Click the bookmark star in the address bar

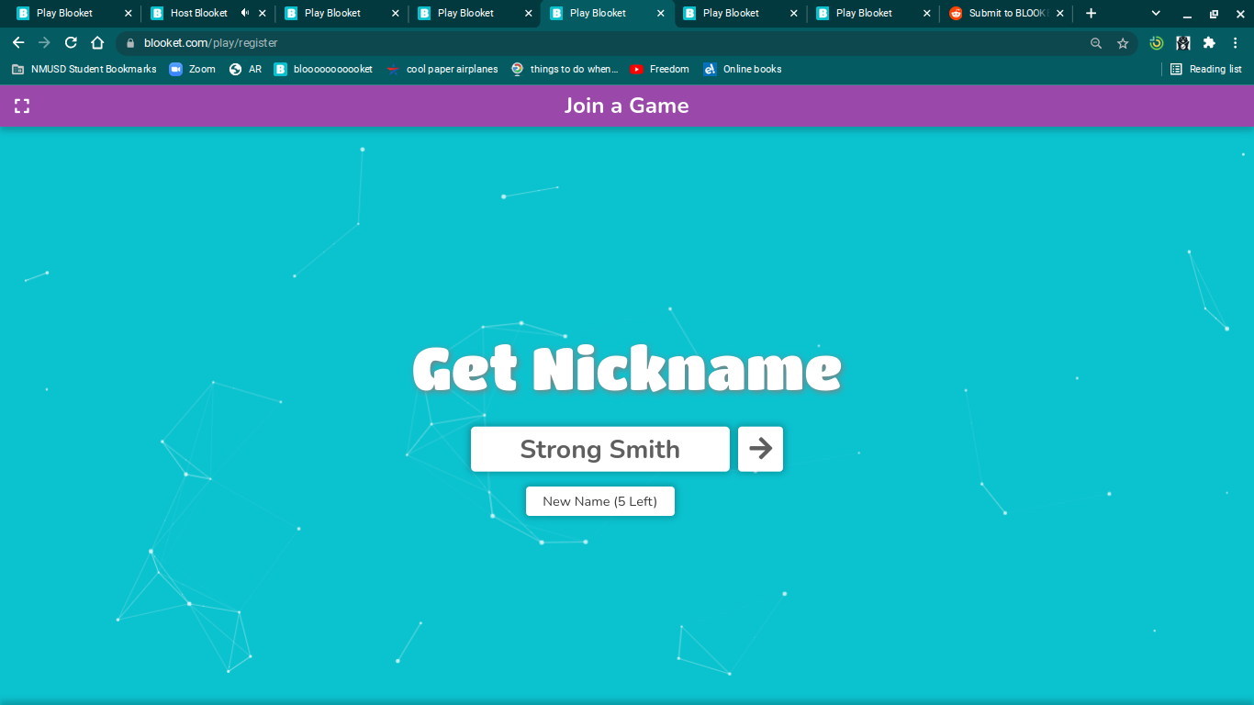click(1122, 42)
